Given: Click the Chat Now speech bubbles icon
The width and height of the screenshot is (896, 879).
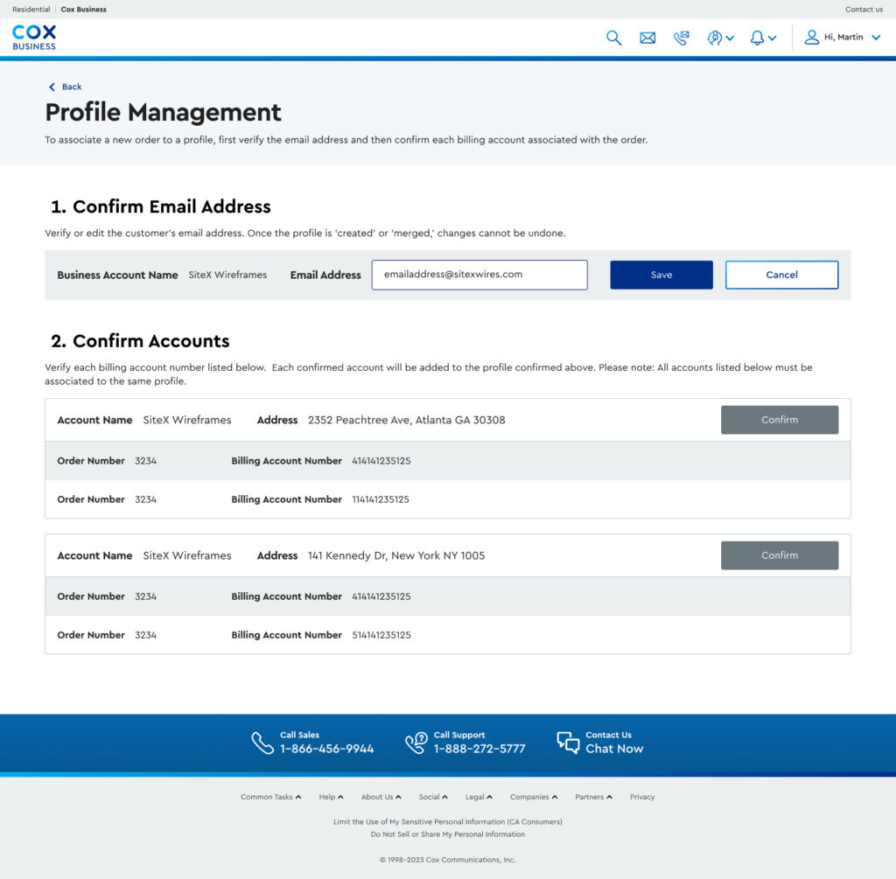Looking at the screenshot, I should coord(568,743).
